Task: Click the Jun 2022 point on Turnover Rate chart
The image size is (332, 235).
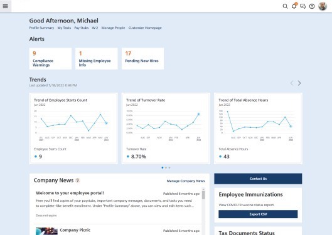Action: coord(198,114)
